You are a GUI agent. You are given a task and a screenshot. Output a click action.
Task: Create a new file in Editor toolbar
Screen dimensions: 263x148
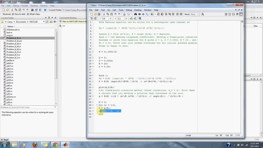coord(91,14)
